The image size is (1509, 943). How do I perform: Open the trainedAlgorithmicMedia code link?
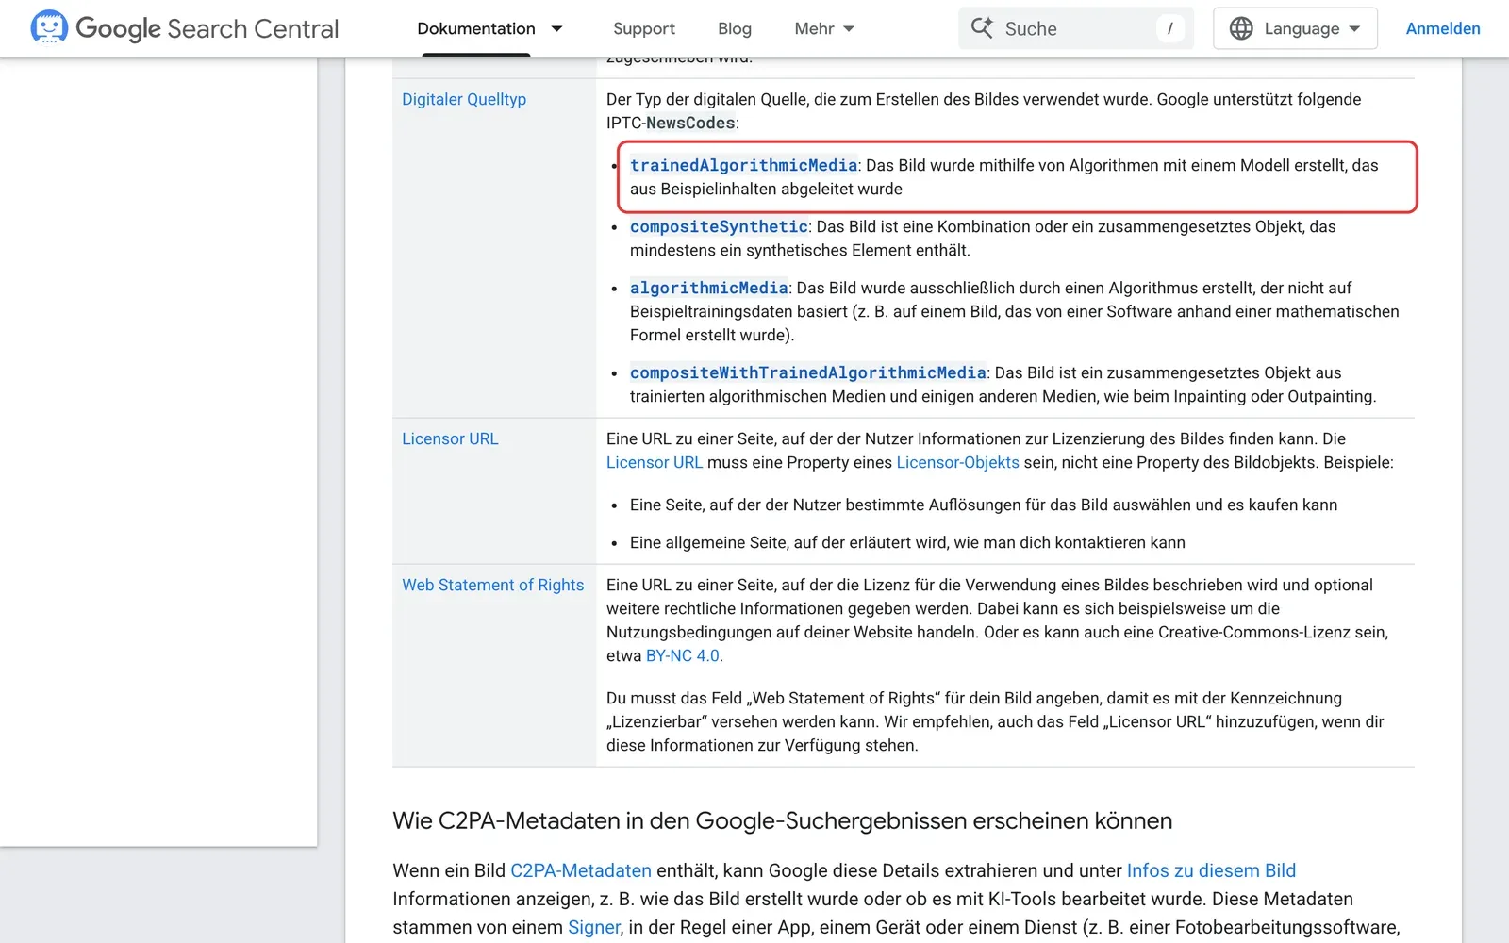(x=744, y=165)
